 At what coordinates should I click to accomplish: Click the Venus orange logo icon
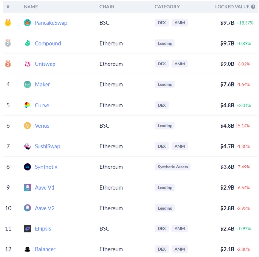pos(28,126)
